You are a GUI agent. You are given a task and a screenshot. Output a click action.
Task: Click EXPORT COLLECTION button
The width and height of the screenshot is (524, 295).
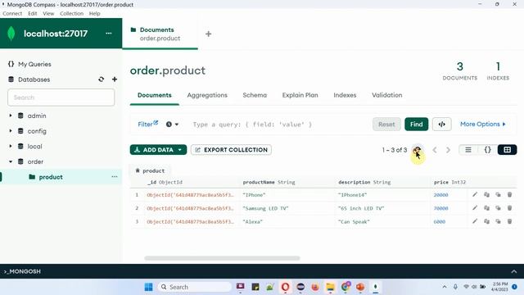coord(231,150)
